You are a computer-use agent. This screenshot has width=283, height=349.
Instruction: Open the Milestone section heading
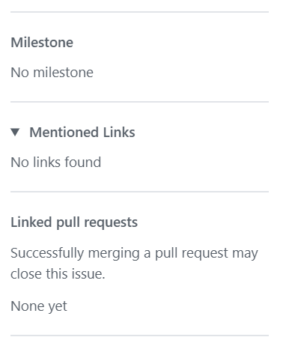[42, 42]
